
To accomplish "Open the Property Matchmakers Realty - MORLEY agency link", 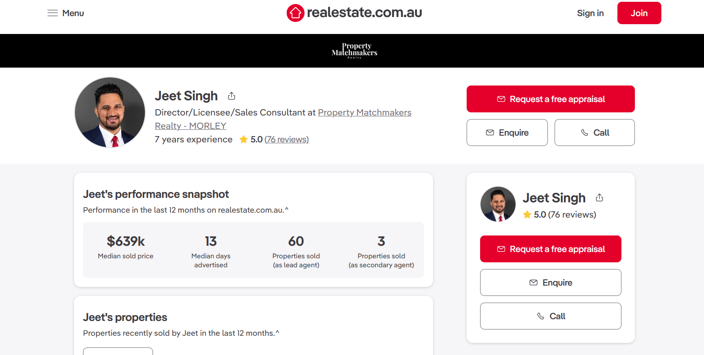I will pos(283,119).
